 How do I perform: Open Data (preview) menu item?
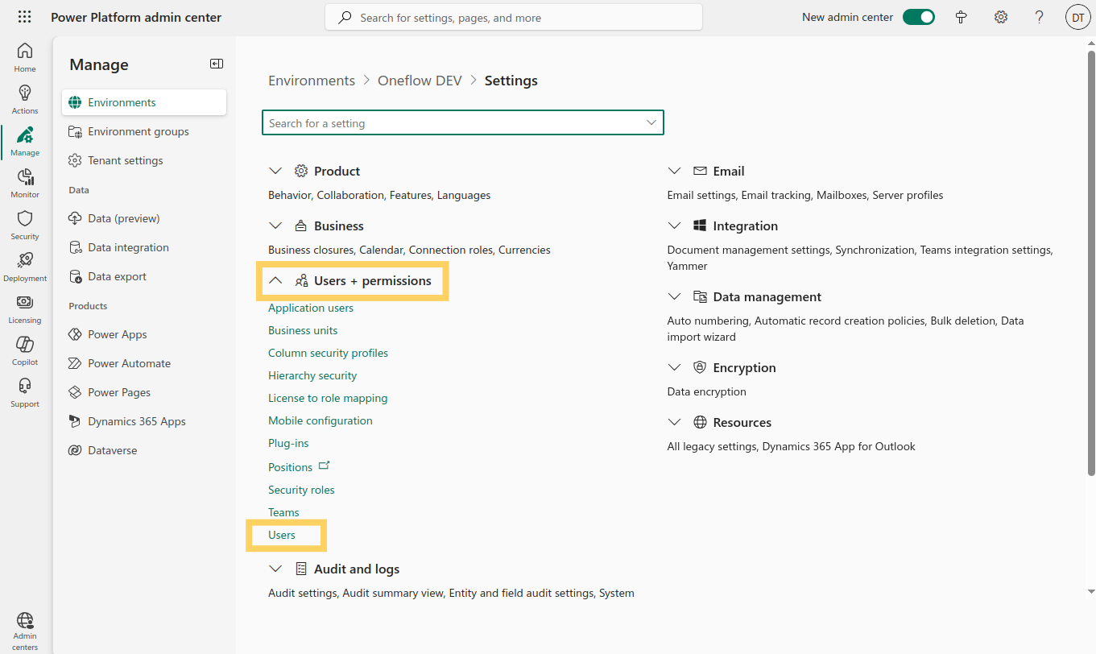click(x=144, y=218)
